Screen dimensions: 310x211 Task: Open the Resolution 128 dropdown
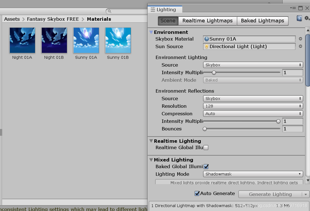[x=253, y=106]
